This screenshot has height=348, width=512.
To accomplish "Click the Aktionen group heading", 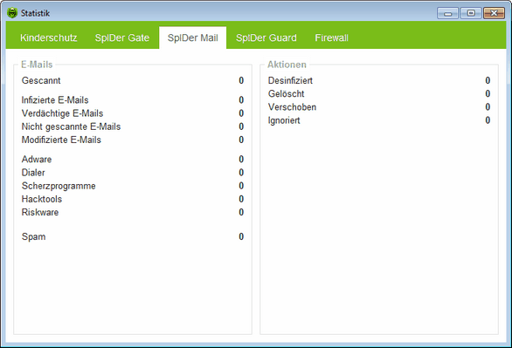I will tap(287, 65).
